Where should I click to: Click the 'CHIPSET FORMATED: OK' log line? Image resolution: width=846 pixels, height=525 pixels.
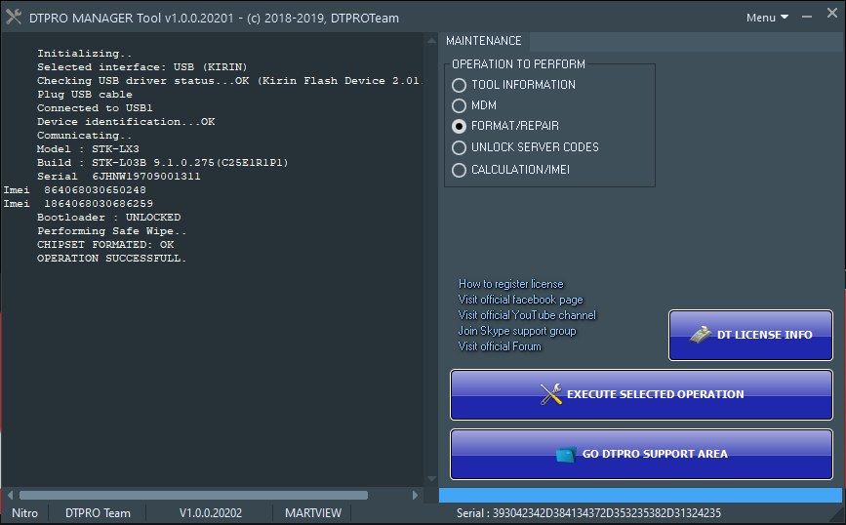(x=105, y=245)
